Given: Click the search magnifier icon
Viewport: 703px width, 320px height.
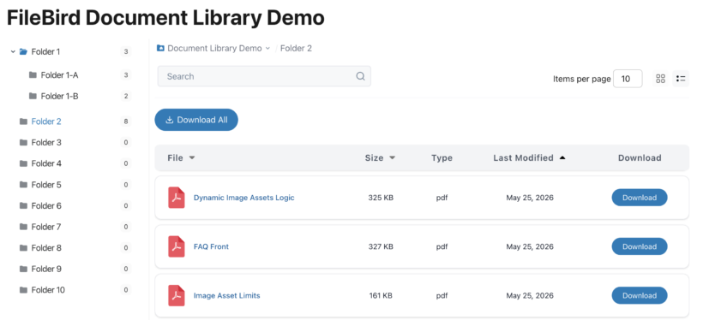Looking at the screenshot, I should (360, 76).
